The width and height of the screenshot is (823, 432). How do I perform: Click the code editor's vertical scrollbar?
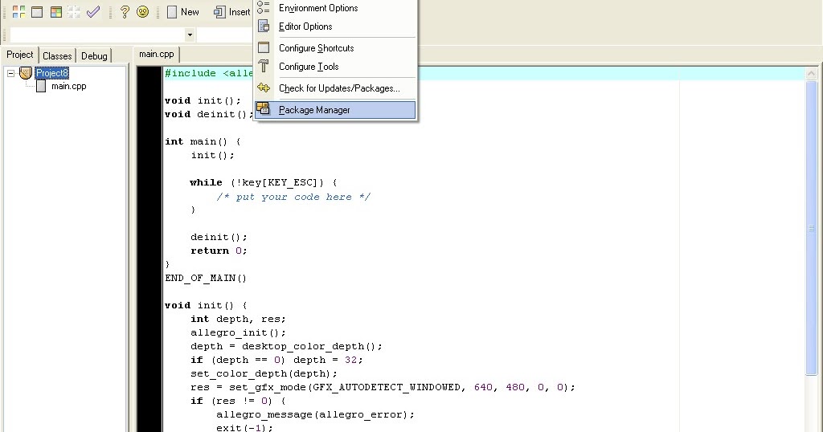click(811, 241)
